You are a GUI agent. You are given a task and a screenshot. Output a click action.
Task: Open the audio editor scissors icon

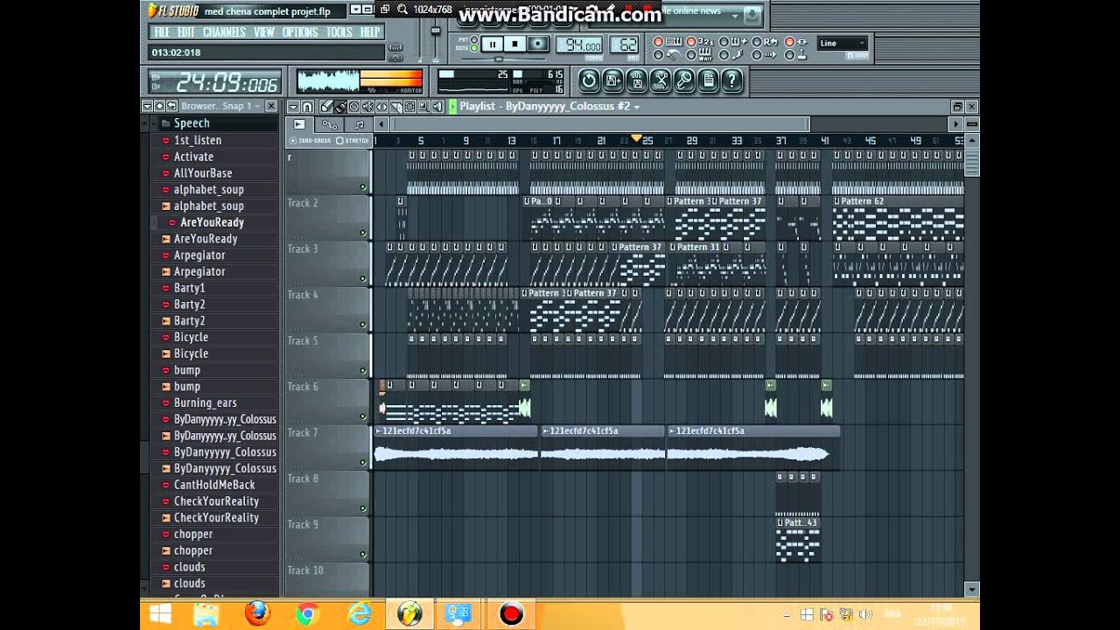pos(661,80)
